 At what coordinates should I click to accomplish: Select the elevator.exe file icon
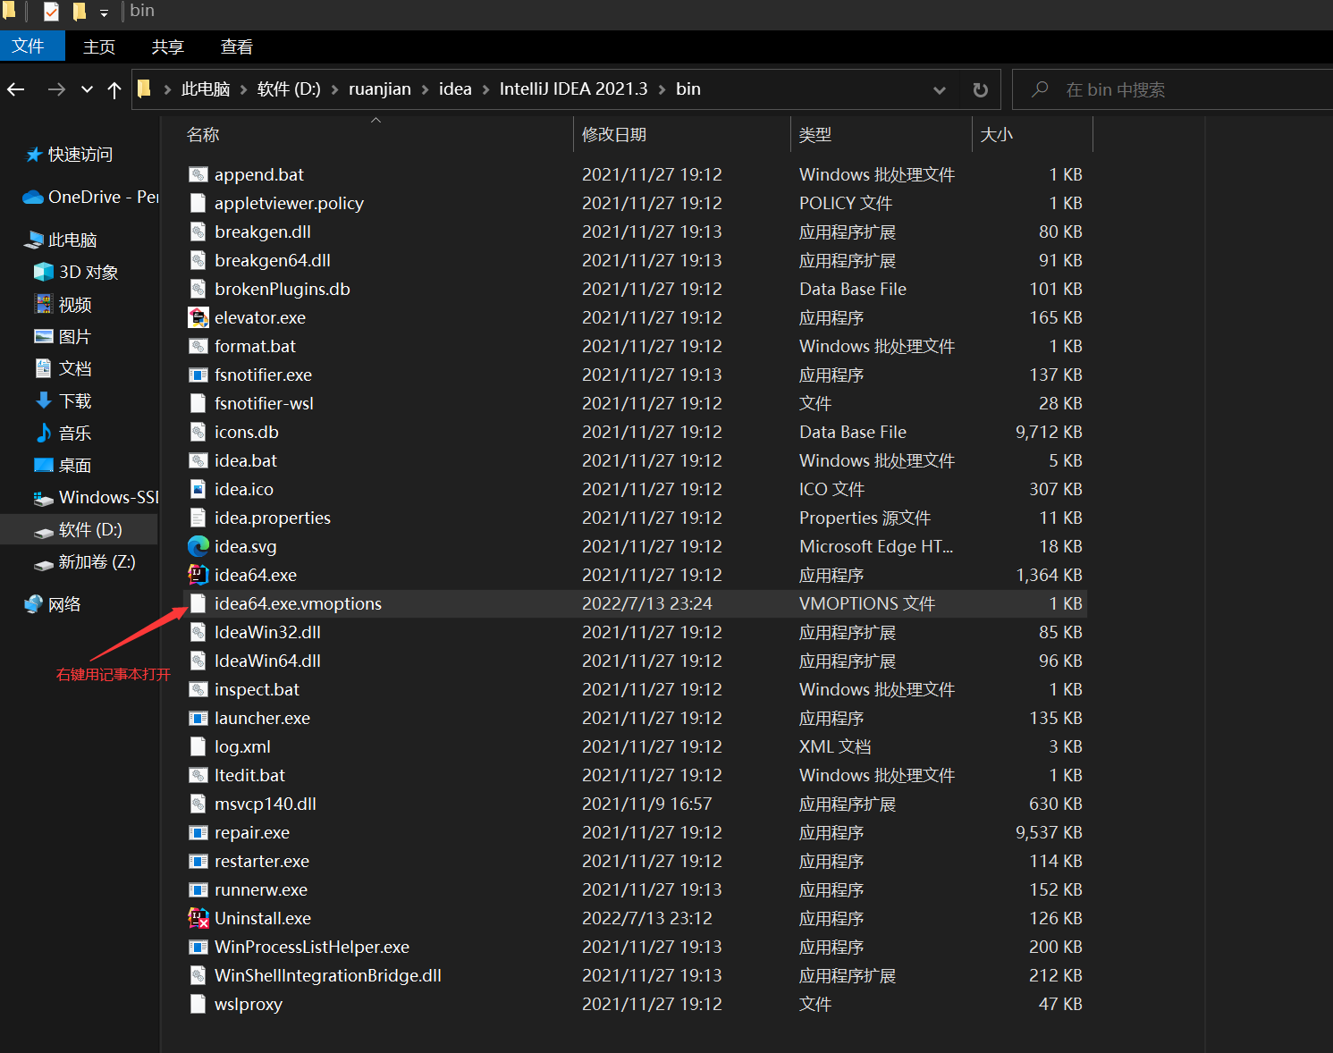coord(198,317)
